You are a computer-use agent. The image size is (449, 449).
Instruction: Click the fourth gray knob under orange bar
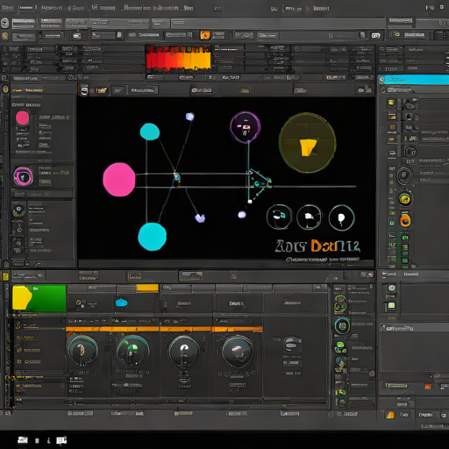[238, 352]
